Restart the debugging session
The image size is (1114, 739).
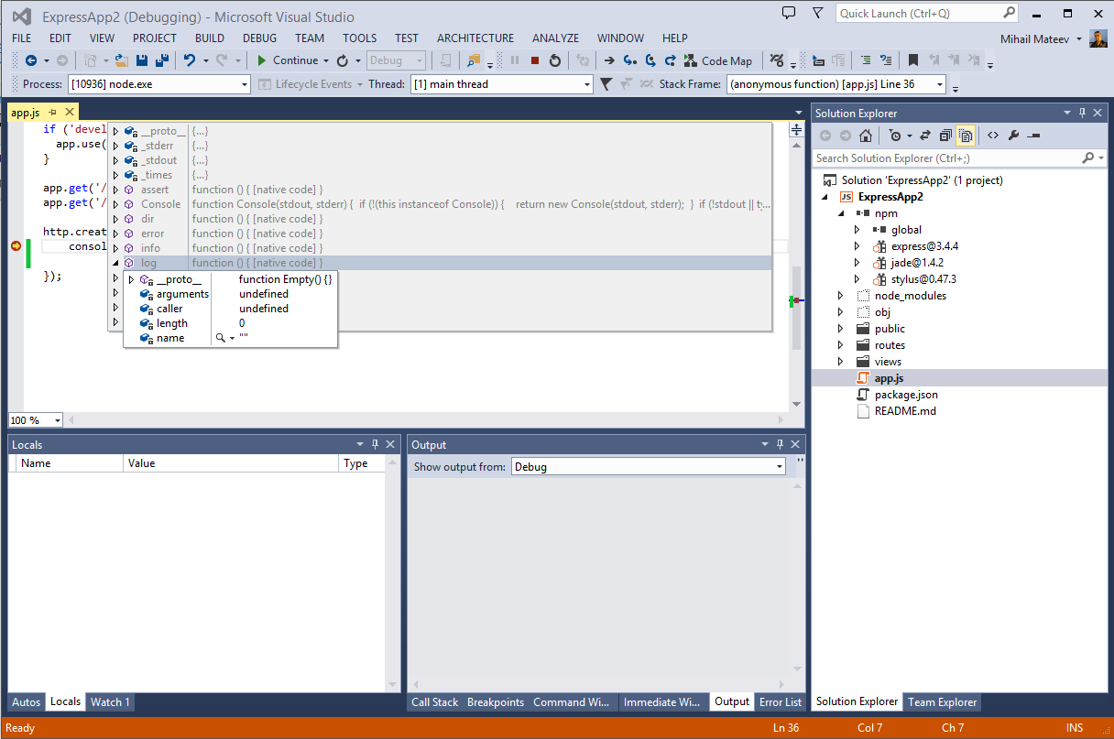click(x=555, y=60)
